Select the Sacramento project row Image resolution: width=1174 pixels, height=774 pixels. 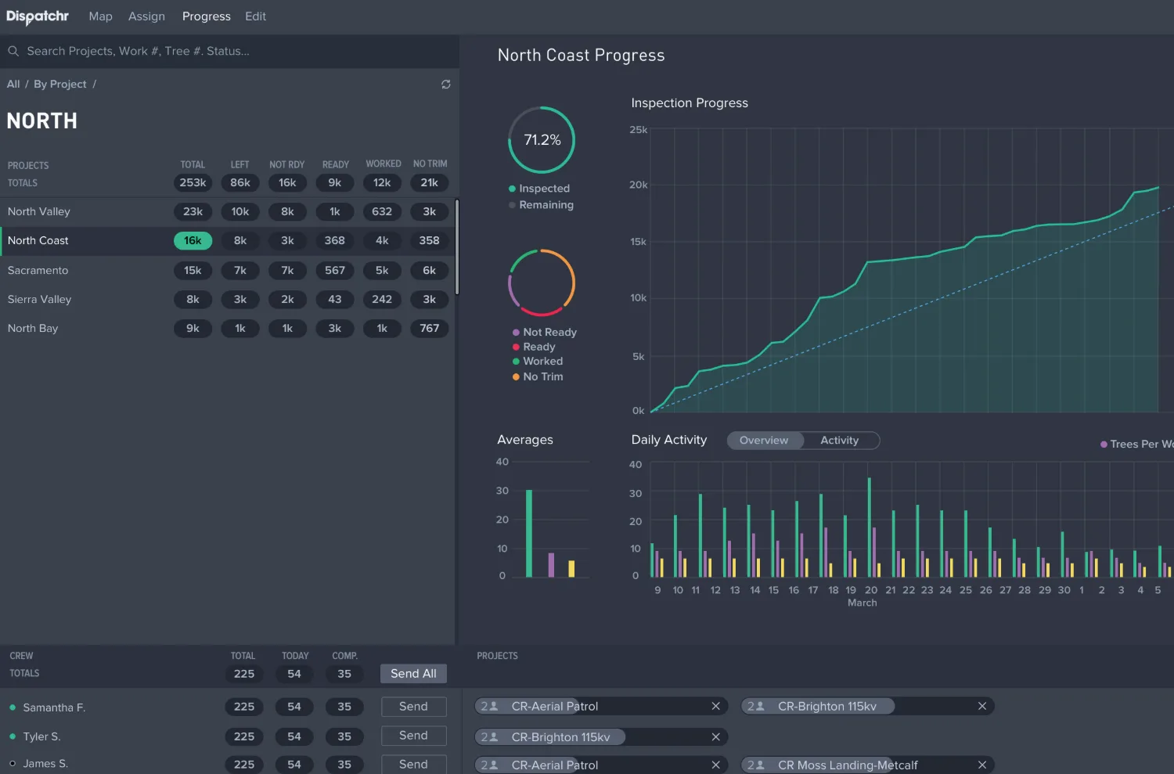(x=227, y=271)
